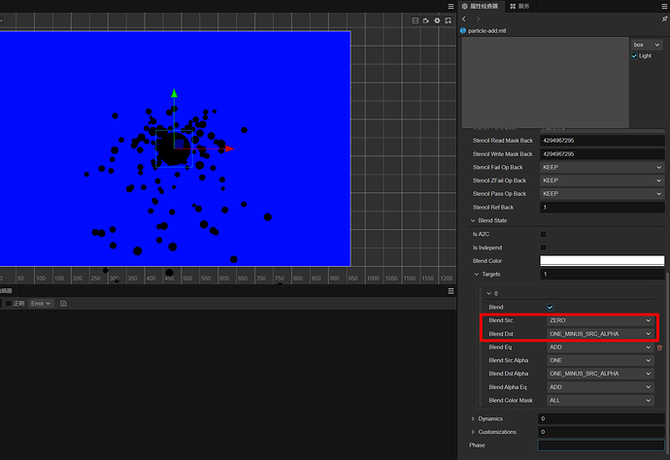Edit the Stencil Write Mask Back field

(x=602, y=154)
